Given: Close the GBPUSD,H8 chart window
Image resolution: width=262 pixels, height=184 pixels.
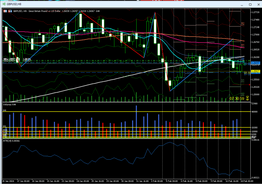Looking at the screenshot, I should tap(259, 5).
